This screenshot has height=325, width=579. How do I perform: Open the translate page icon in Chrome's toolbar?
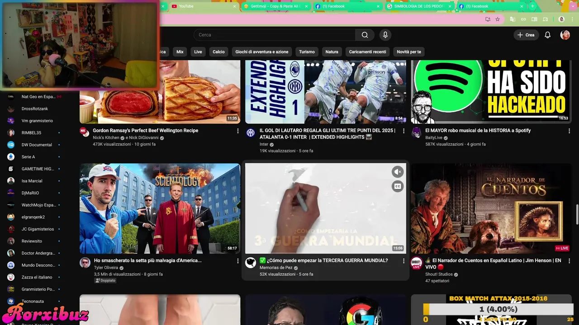(x=513, y=19)
